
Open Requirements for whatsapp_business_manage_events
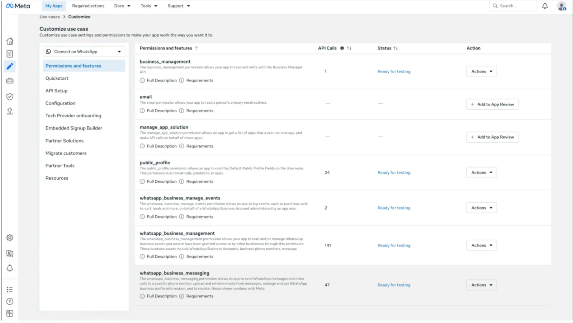pyautogui.click(x=200, y=217)
